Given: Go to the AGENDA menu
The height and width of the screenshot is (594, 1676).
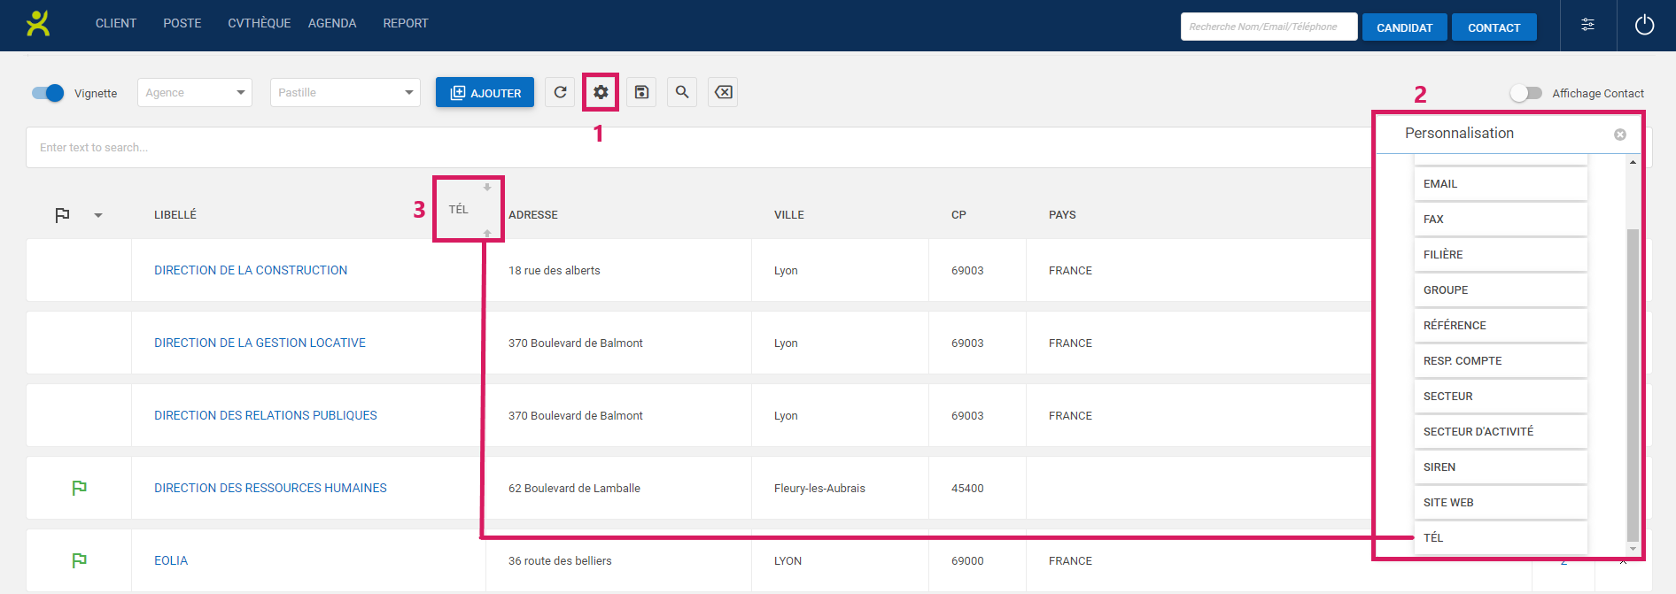Looking at the screenshot, I should click(x=332, y=23).
